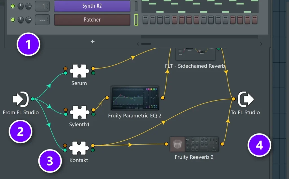This screenshot has width=289, height=179.
Task: Open the Sylenth1 plugin puzzle icon
Action: [79, 112]
